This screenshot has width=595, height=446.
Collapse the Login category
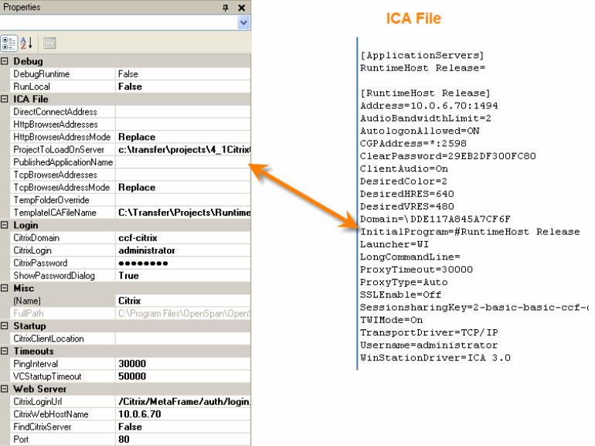[x=5, y=225]
